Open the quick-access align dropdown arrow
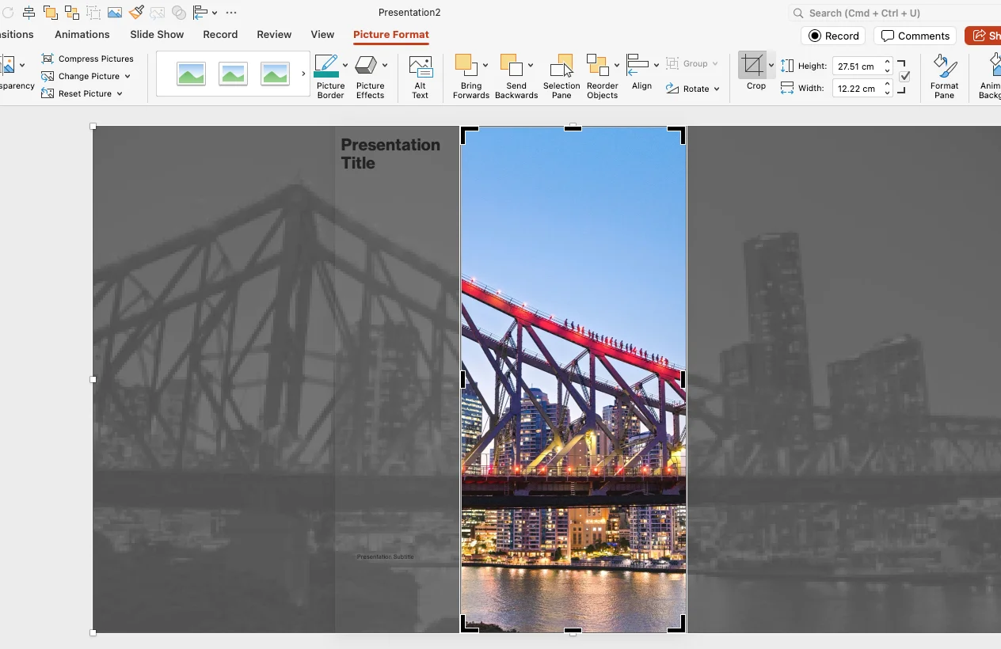This screenshot has height=649, width=1001. (x=215, y=13)
